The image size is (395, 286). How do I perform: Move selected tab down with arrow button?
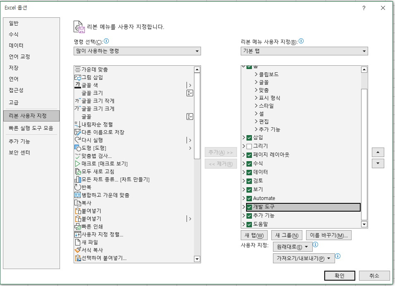click(378, 163)
